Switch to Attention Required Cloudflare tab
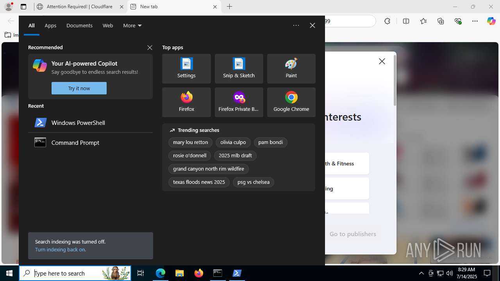 tap(80, 7)
